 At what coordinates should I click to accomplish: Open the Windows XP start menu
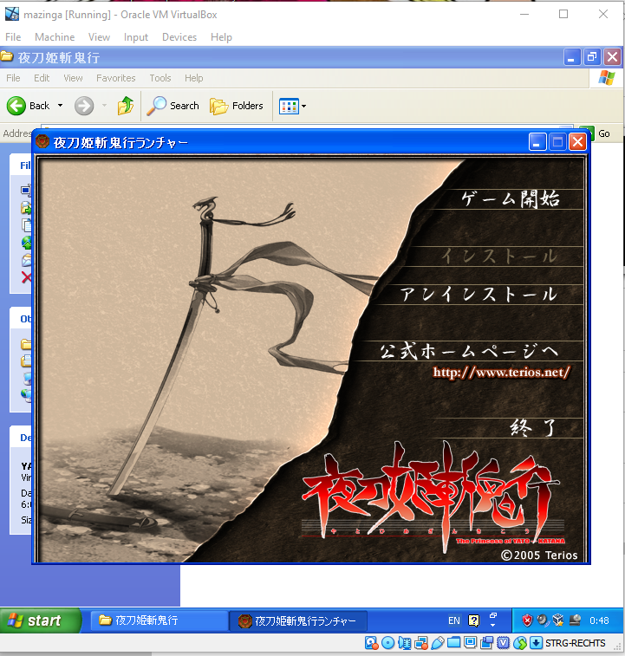(40, 620)
